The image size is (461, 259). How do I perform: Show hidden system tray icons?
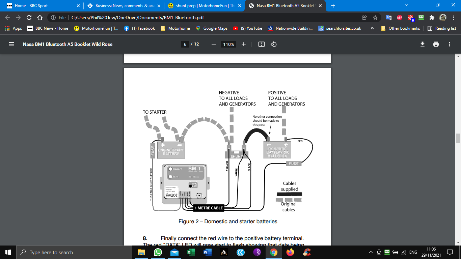point(371,252)
